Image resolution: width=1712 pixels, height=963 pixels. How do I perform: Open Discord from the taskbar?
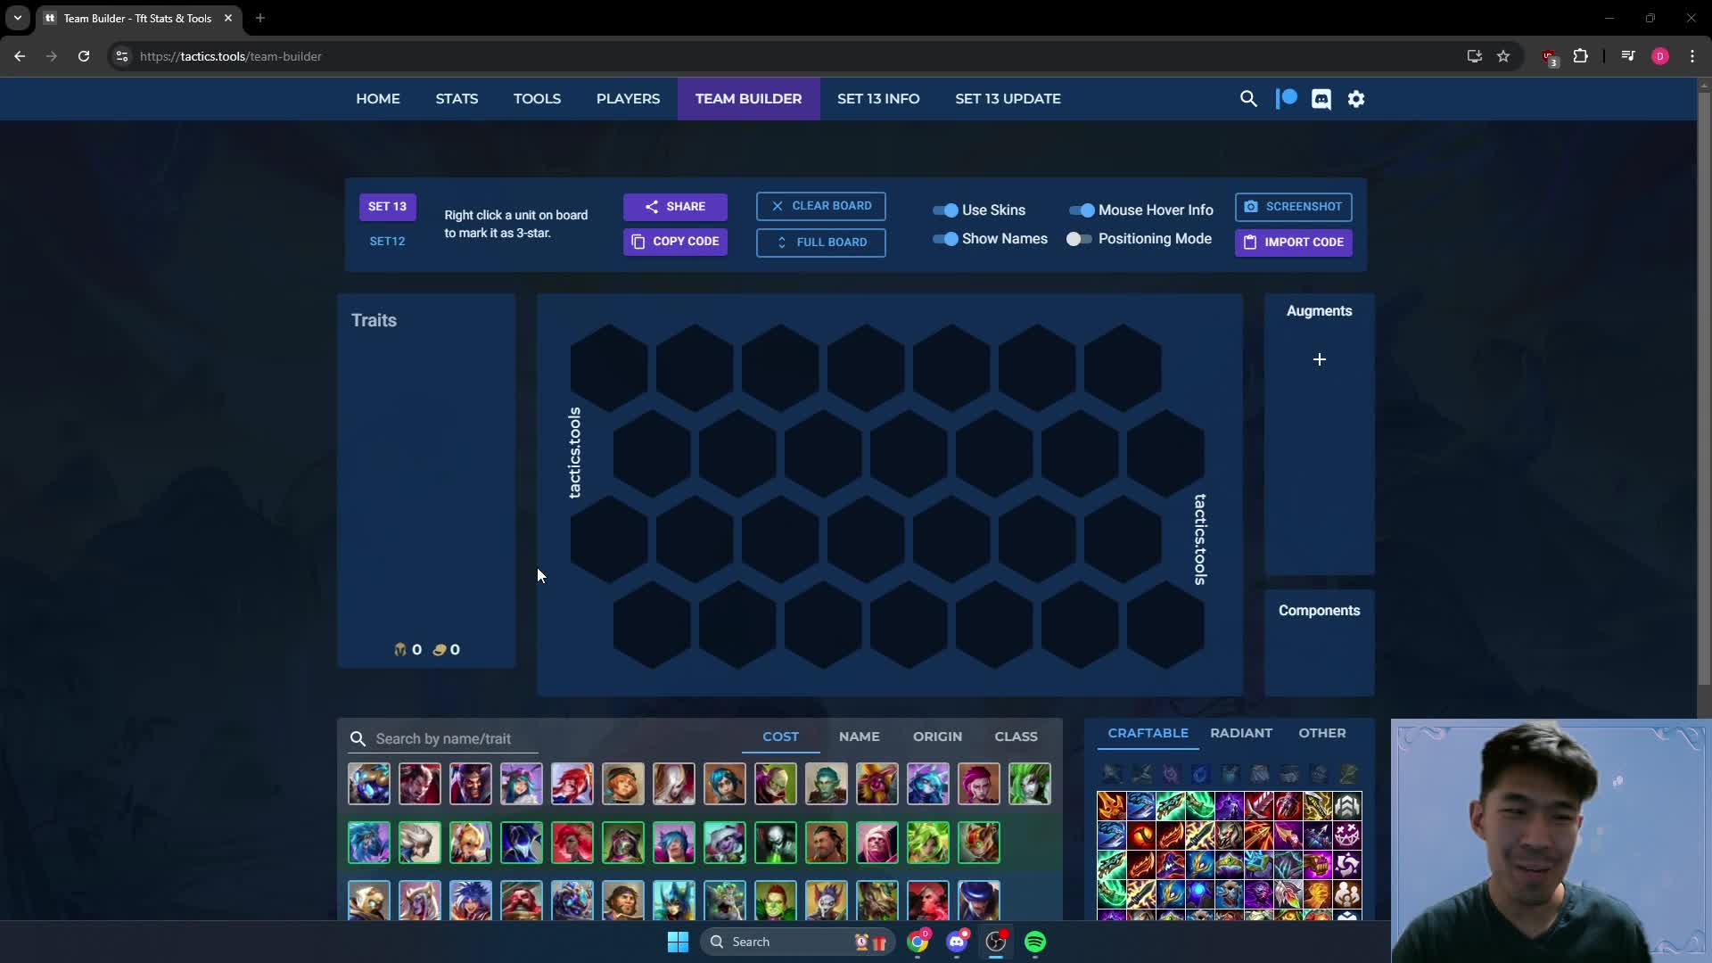[x=957, y=942]
